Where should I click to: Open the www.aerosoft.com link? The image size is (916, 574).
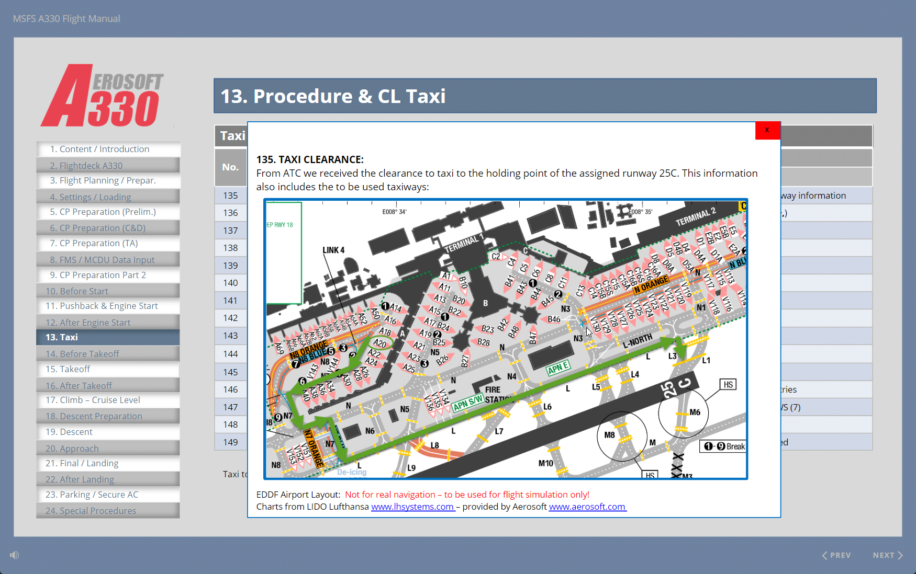click(x=587, y=507)
